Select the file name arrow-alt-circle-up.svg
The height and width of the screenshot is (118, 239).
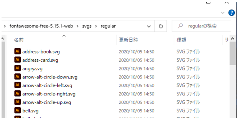[x=47, y=102]
